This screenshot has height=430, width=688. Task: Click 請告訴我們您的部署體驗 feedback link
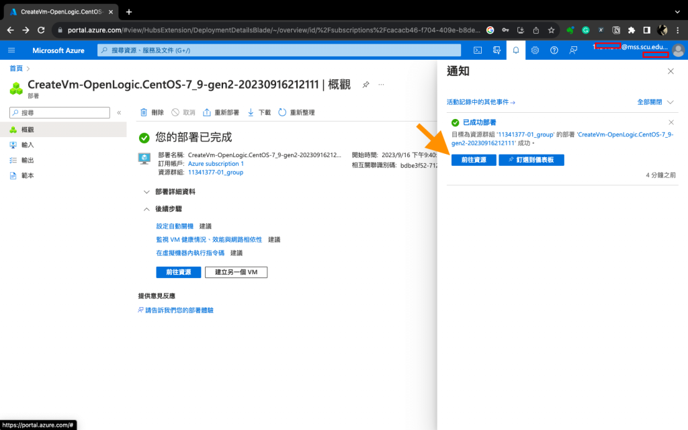[x=175, y=310]
